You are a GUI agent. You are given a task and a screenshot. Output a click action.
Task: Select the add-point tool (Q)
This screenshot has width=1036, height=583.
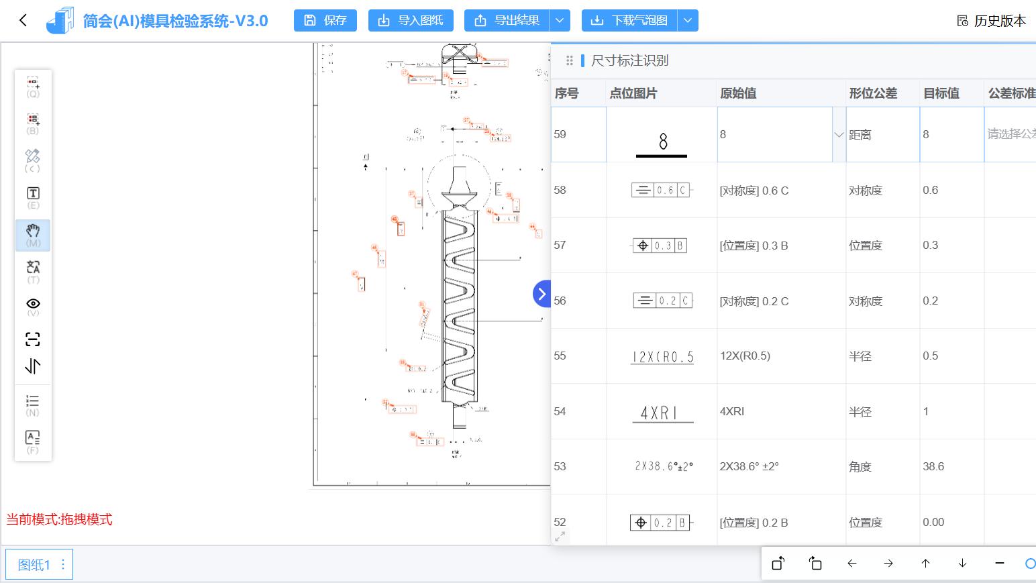[x=33, y=86]
